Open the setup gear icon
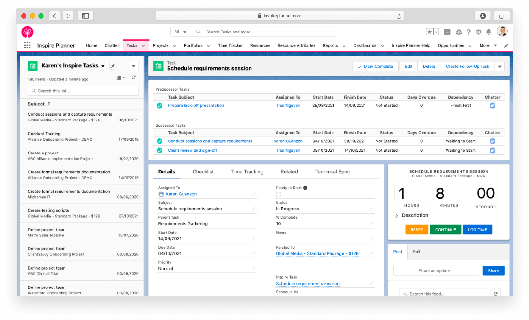 [x=479, y=32]
